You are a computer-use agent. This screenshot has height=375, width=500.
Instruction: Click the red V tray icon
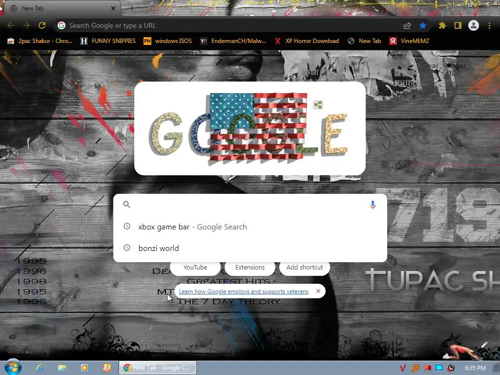tap(403, 368)
